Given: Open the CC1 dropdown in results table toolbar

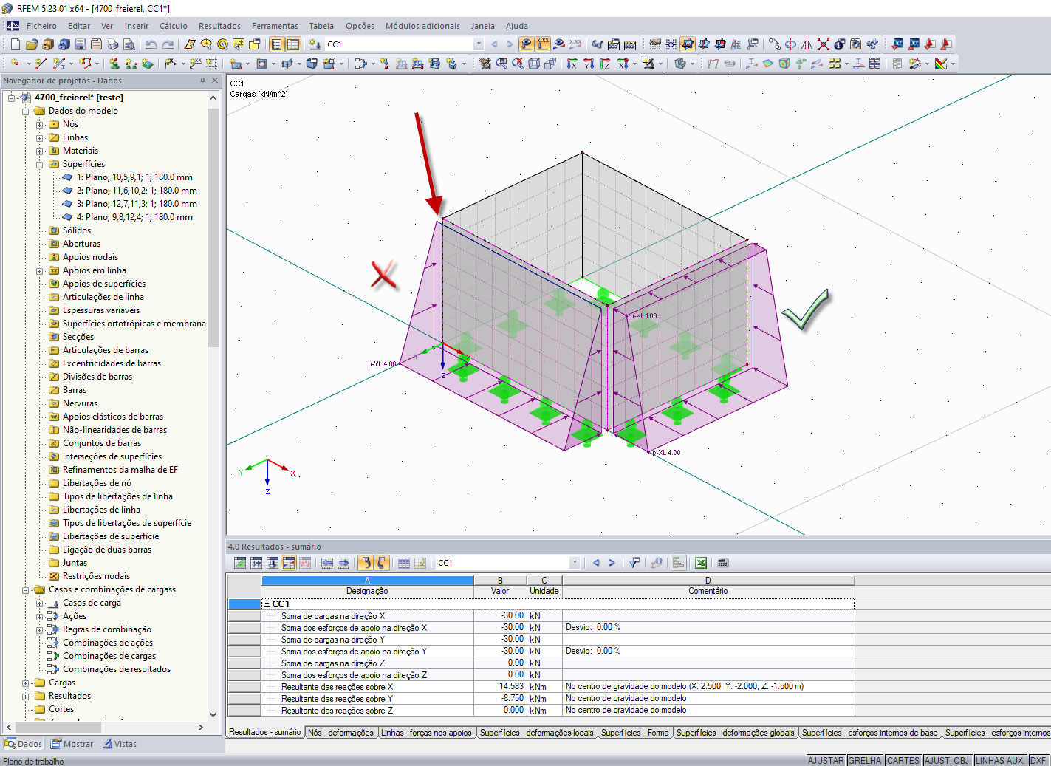Looking at the screenshot, I should 574,563.
